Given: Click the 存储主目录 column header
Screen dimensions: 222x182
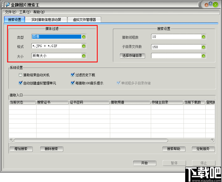Looking at the screenshot, I should 167,102.
